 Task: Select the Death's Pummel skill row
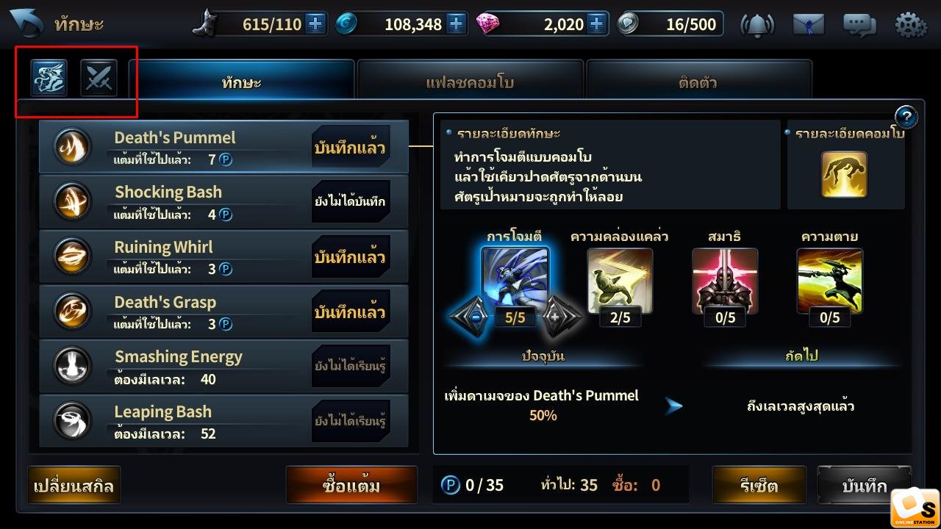[223, 147]
